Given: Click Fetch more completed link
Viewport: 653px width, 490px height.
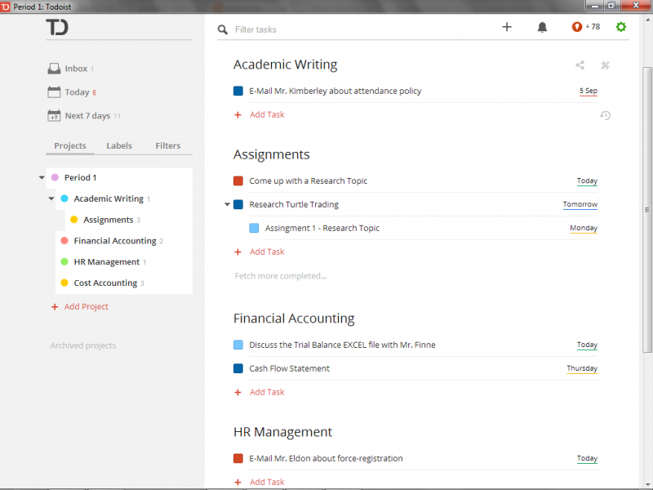Looking at the screenshot, I should pos(280,276).
